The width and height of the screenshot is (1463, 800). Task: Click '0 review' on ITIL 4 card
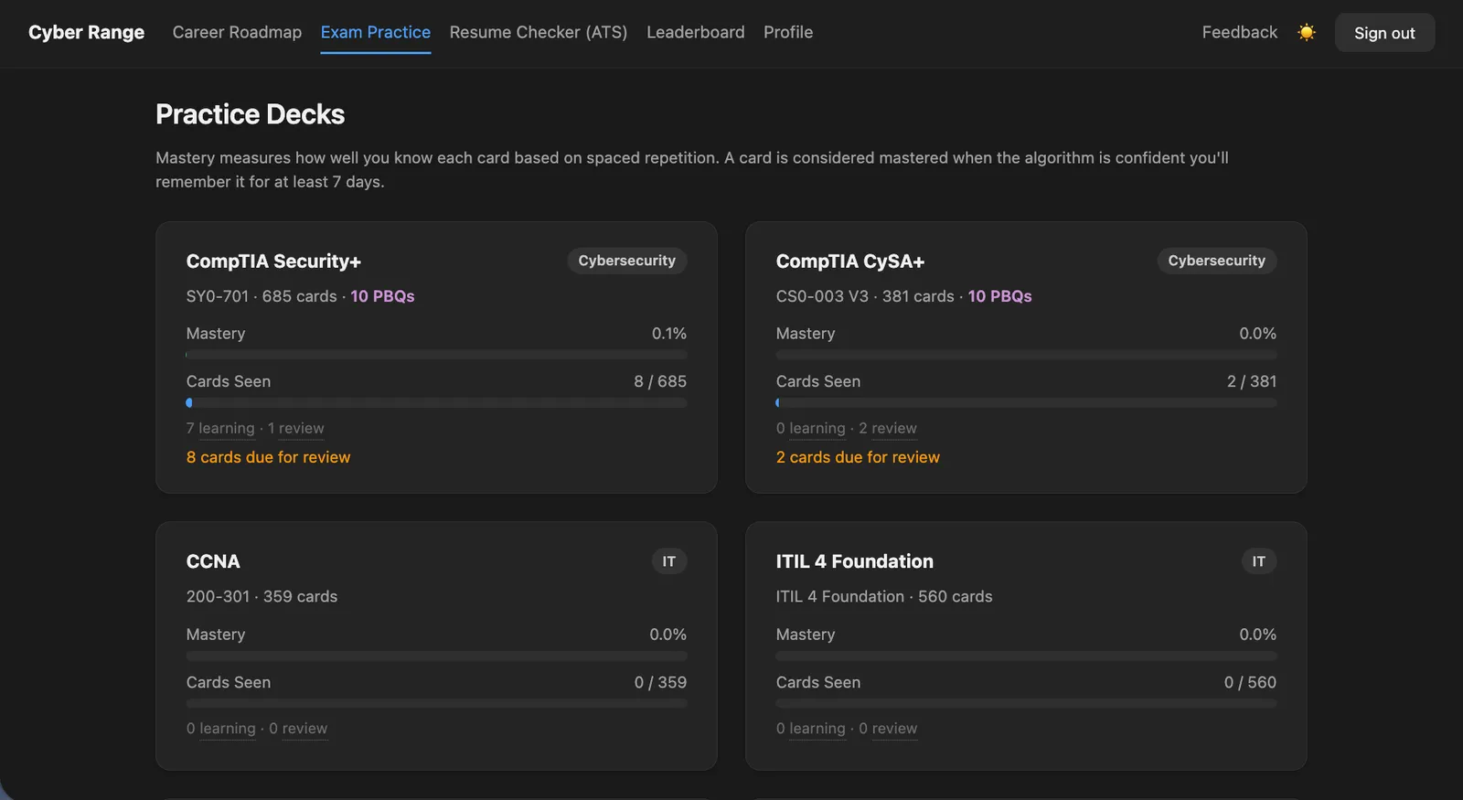point(888,729)
